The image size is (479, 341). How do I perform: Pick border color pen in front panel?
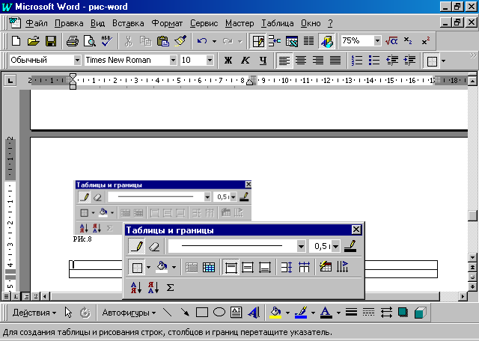pos(350,246)
